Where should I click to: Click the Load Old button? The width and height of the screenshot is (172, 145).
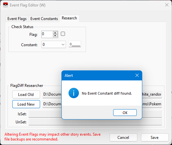[26, 95]
